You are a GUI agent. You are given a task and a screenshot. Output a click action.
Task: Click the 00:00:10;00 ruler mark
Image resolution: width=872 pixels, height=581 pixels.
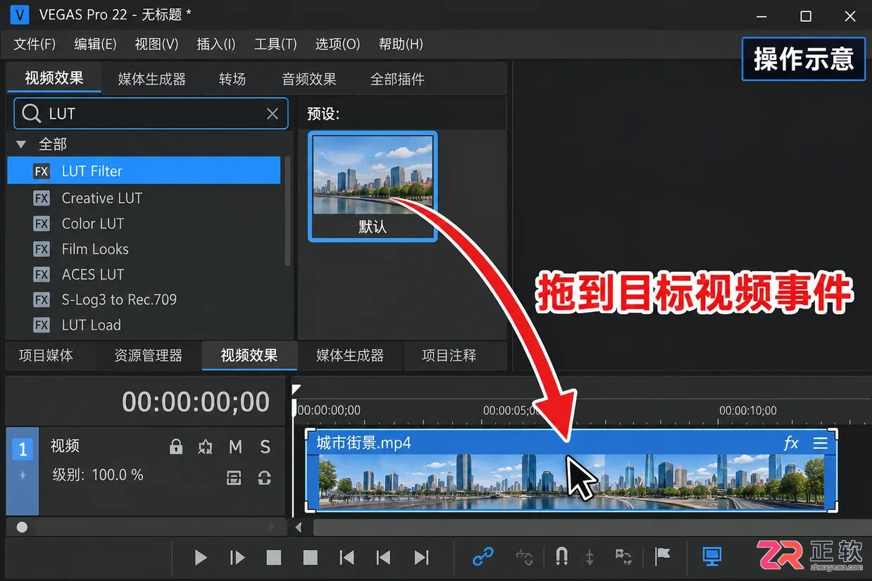click(x=748, y=411)
